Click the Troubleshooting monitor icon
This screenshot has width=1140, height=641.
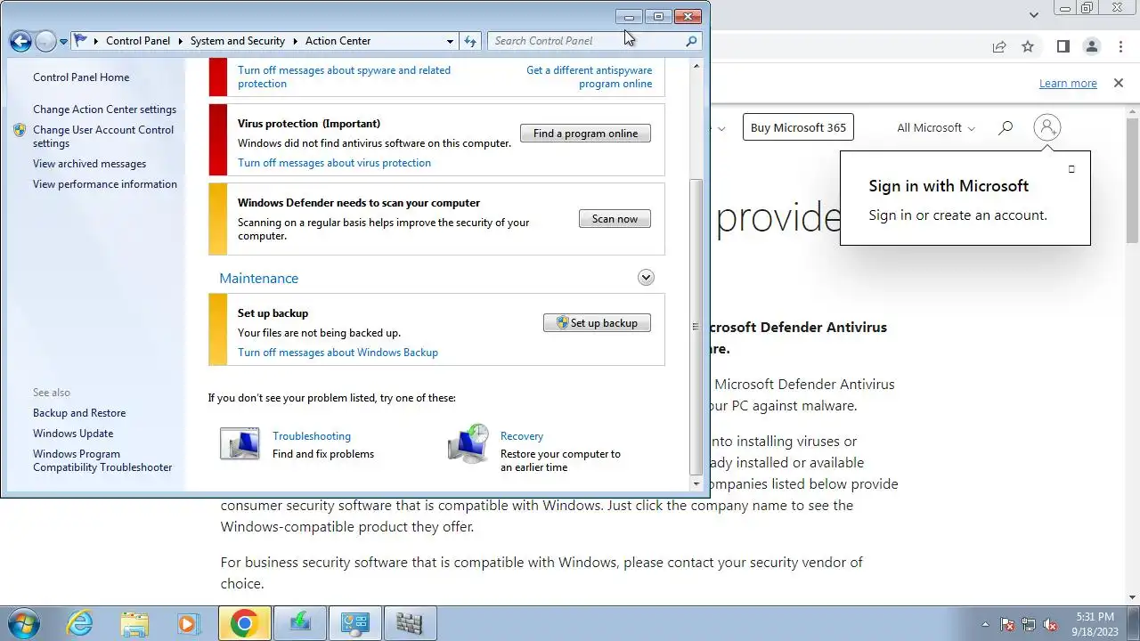[240, 444]
